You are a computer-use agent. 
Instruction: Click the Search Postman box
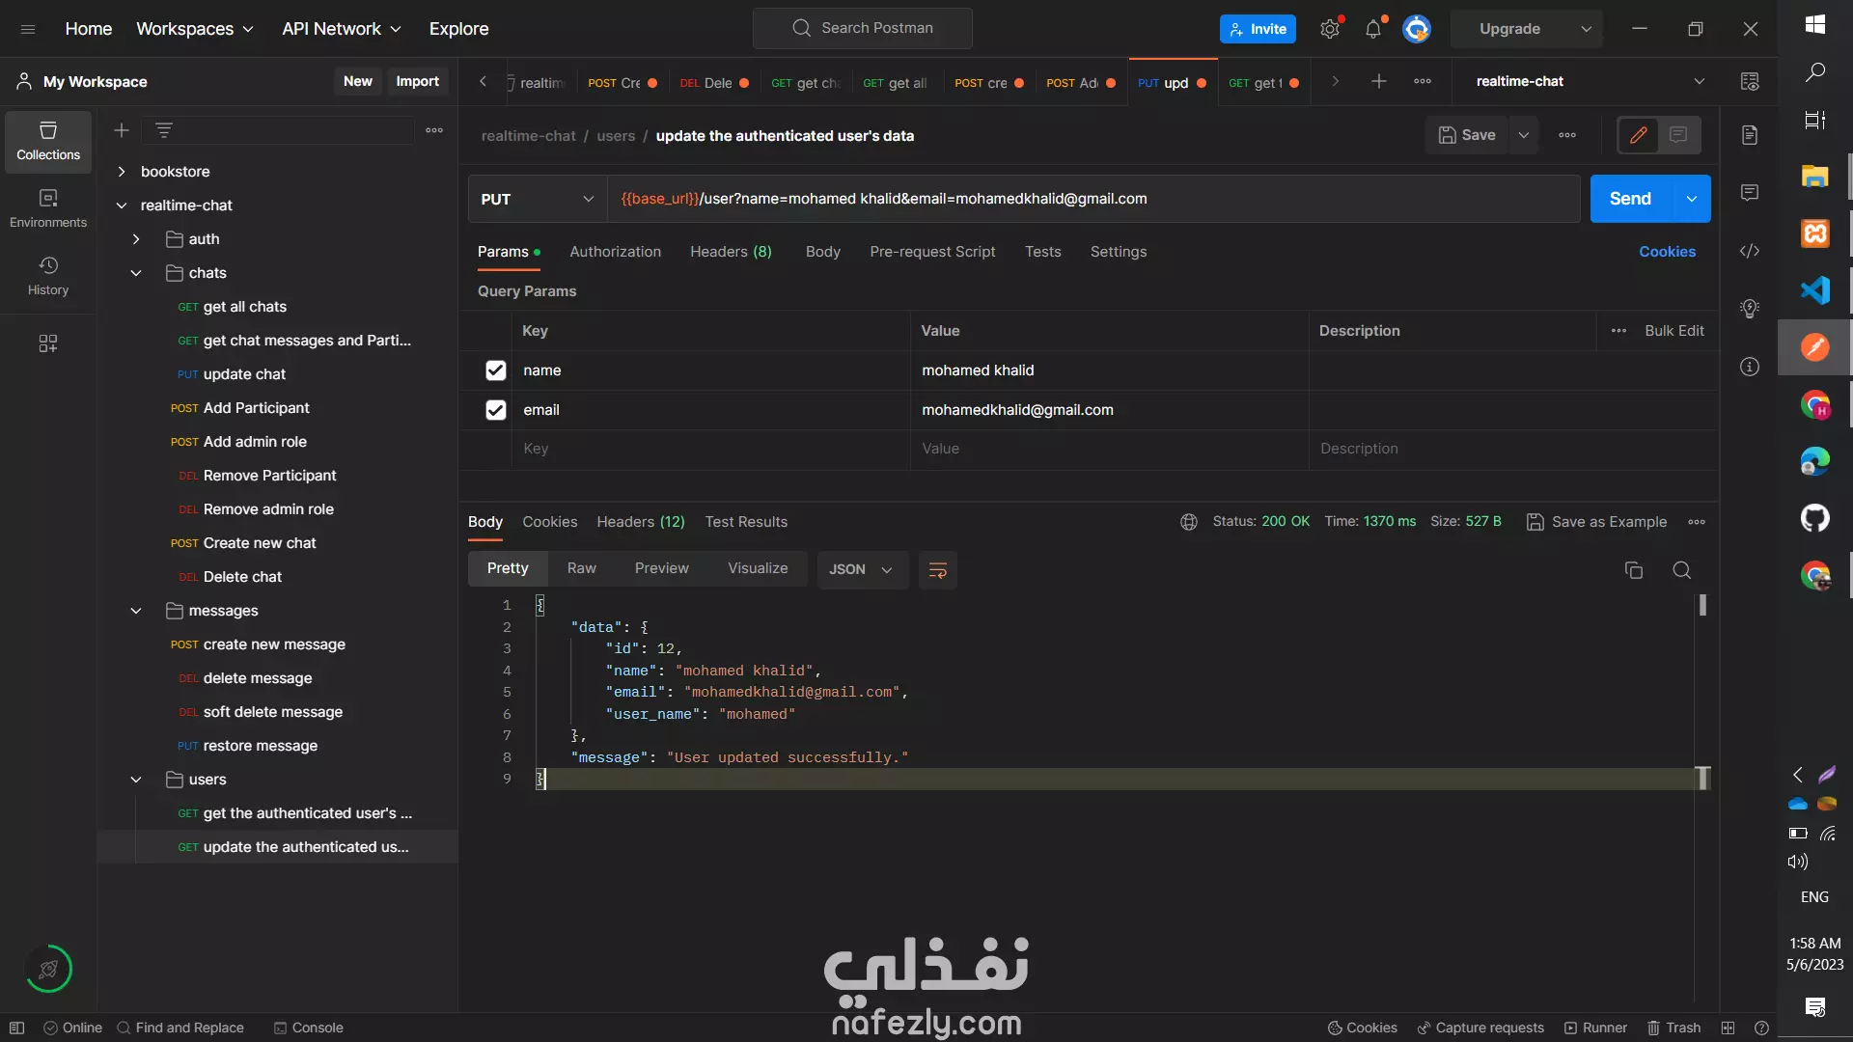tap(863, 29)
